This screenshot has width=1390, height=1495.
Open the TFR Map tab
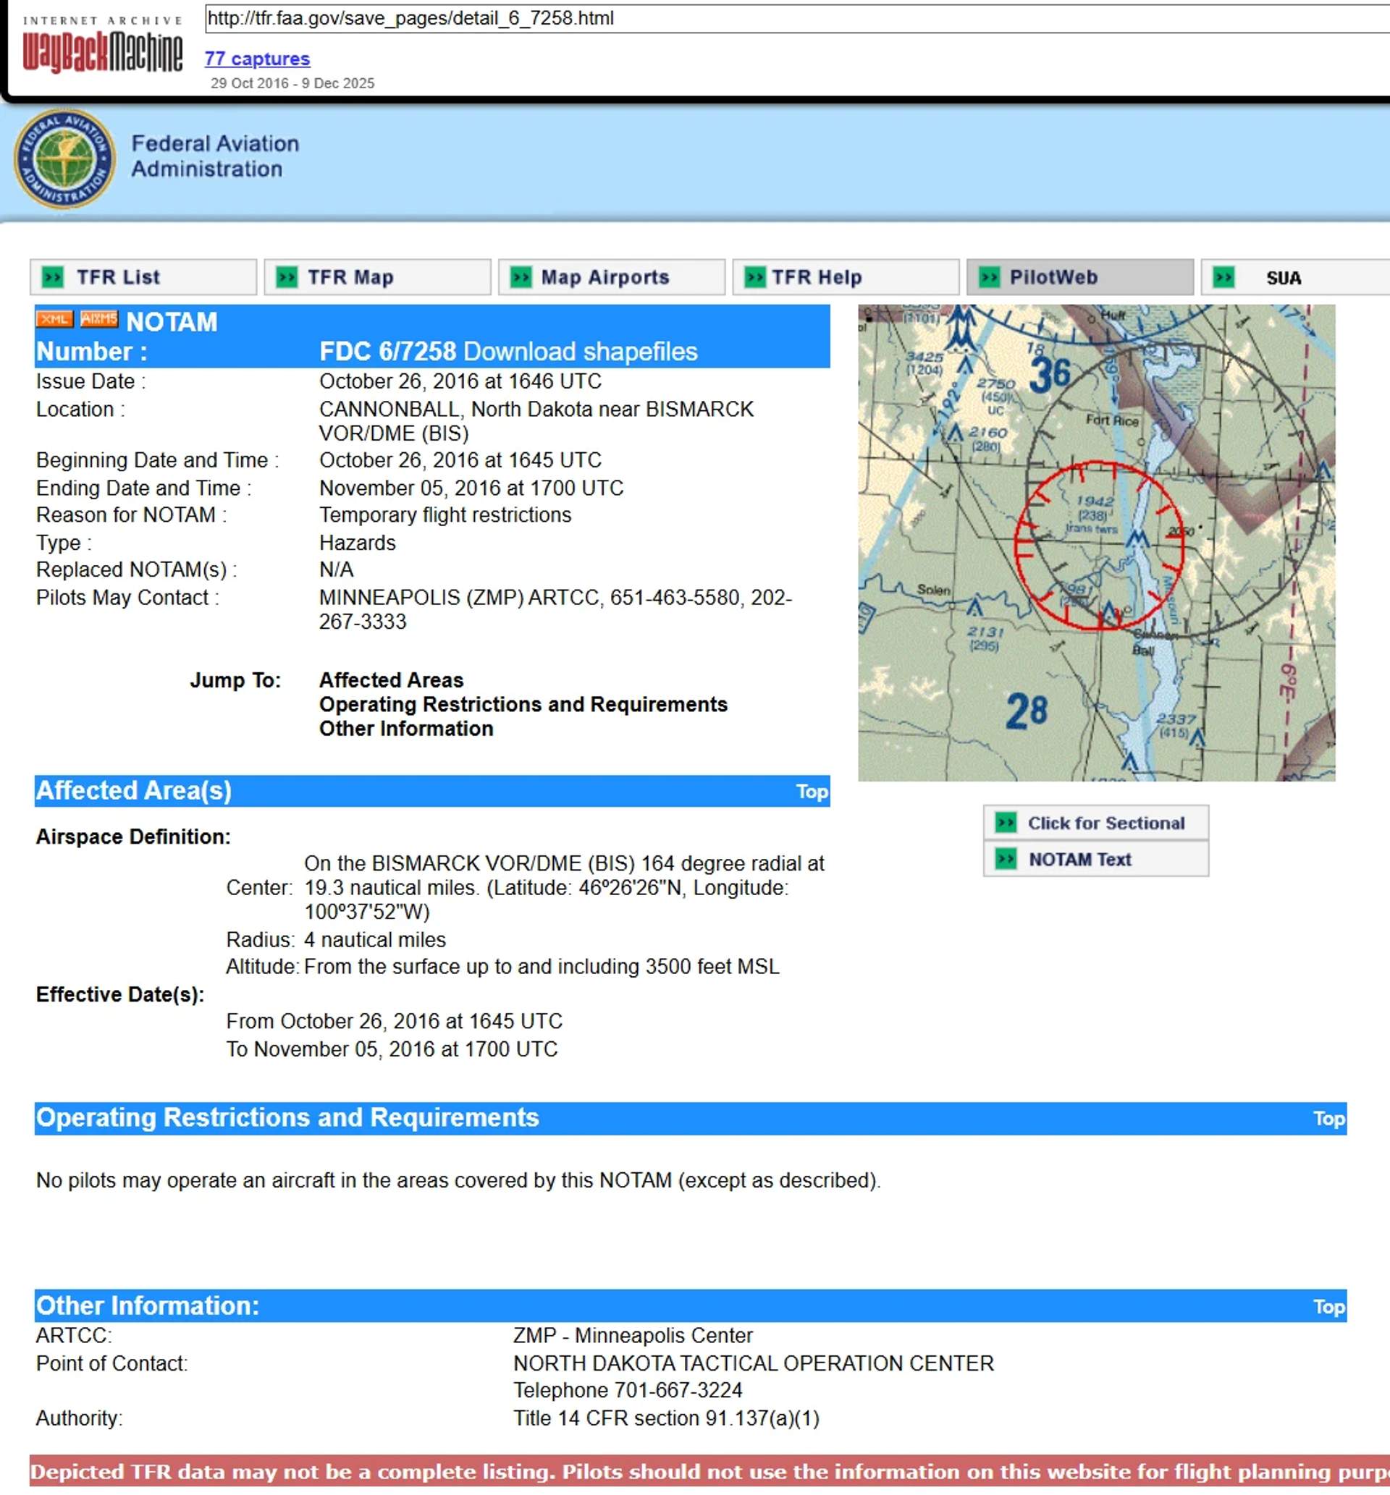point(378,277)
